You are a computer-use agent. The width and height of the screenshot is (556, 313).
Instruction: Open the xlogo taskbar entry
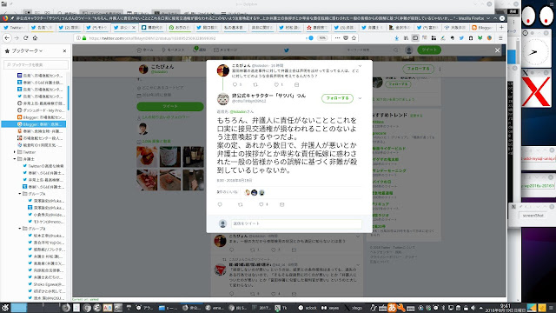pyautogui.click(x=354, y=308)
